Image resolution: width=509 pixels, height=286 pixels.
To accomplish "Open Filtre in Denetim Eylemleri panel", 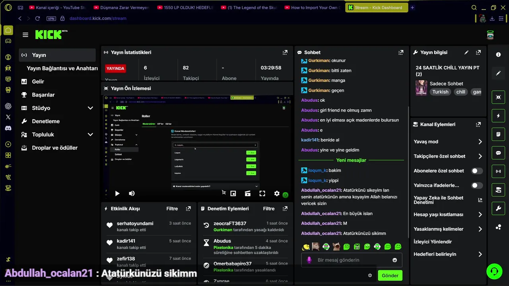I will pyautogui.click(x=269, y=209).
